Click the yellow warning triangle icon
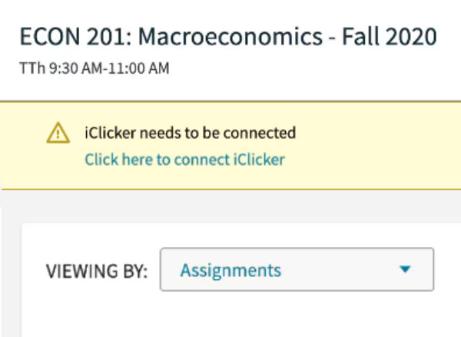461x337 pixels. (58, 134)
